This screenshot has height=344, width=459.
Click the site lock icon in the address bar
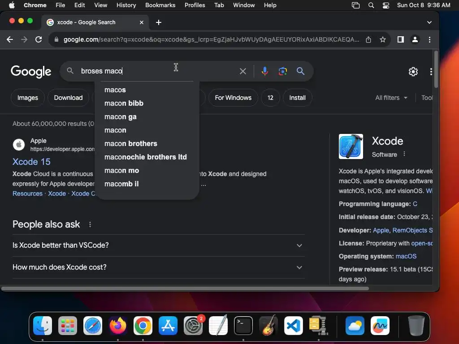[x=56, y=39]
